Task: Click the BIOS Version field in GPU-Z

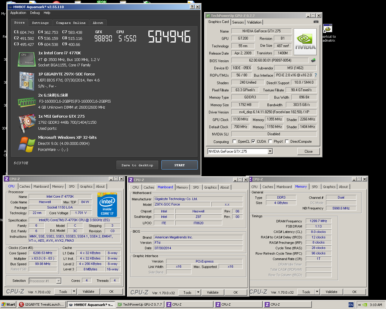Action: click(x=270, y=60)
